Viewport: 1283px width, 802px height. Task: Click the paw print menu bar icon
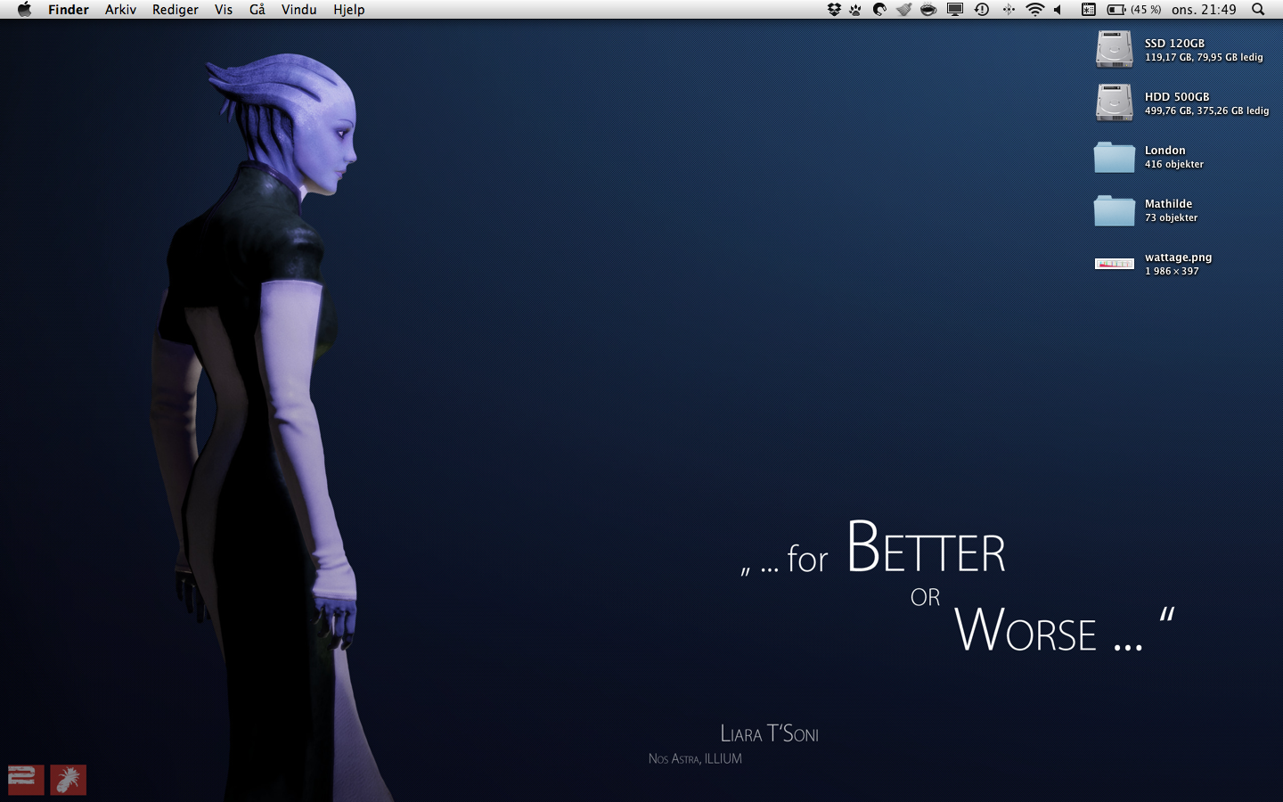[x=856, y=9]
